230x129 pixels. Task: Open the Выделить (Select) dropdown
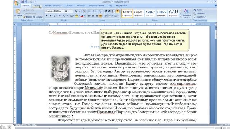200,17
